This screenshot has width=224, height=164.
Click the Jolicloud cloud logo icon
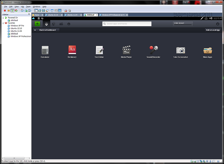click(x=33, y=18)
